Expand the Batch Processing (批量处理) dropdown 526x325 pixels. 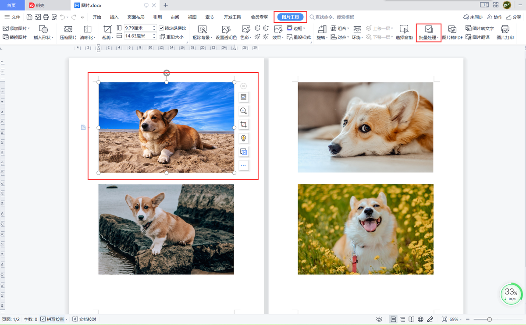[429, 38]
